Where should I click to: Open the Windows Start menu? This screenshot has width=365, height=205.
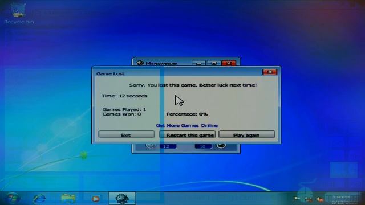pos(13,199)
